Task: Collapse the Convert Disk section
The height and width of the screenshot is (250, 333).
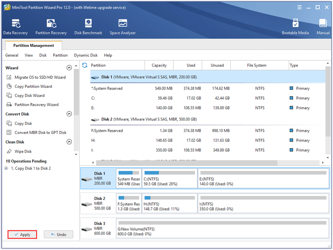Action: click(69, 114)
